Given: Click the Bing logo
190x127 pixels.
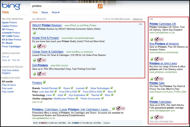Looking at the screenshot, I should tap(11, 6).
